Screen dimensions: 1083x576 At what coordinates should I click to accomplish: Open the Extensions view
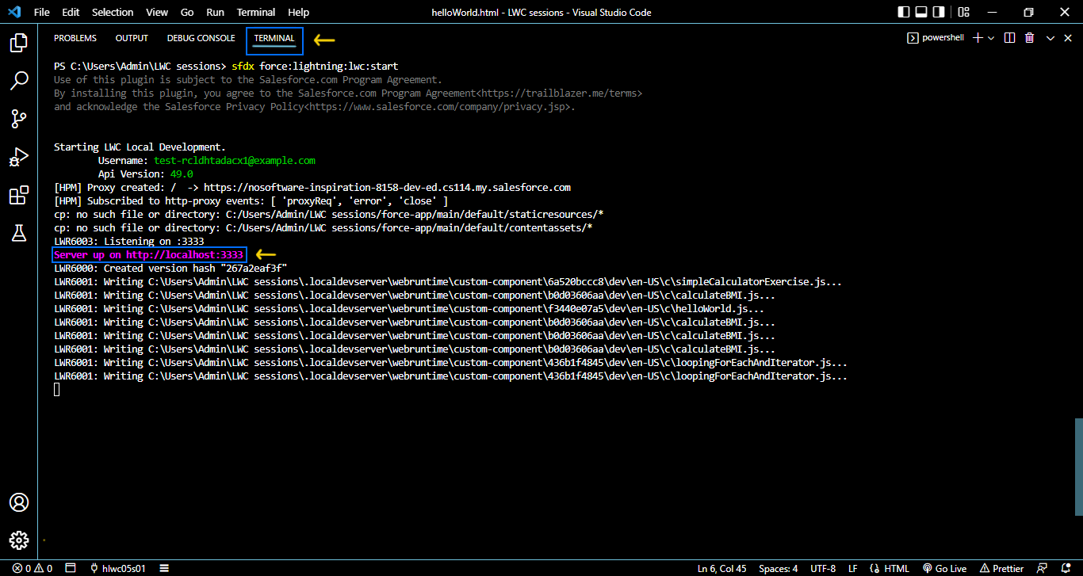(x=19, y=195)
